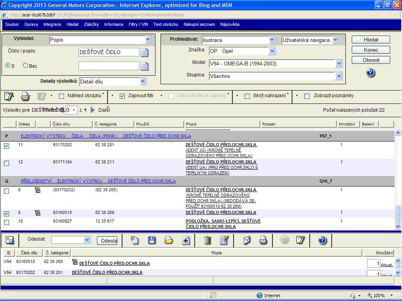The width and height of the screenshot is (402, 301).
Task: Click the save floppy disk icon in shopping list toolbar
Action: coord(152,240)
